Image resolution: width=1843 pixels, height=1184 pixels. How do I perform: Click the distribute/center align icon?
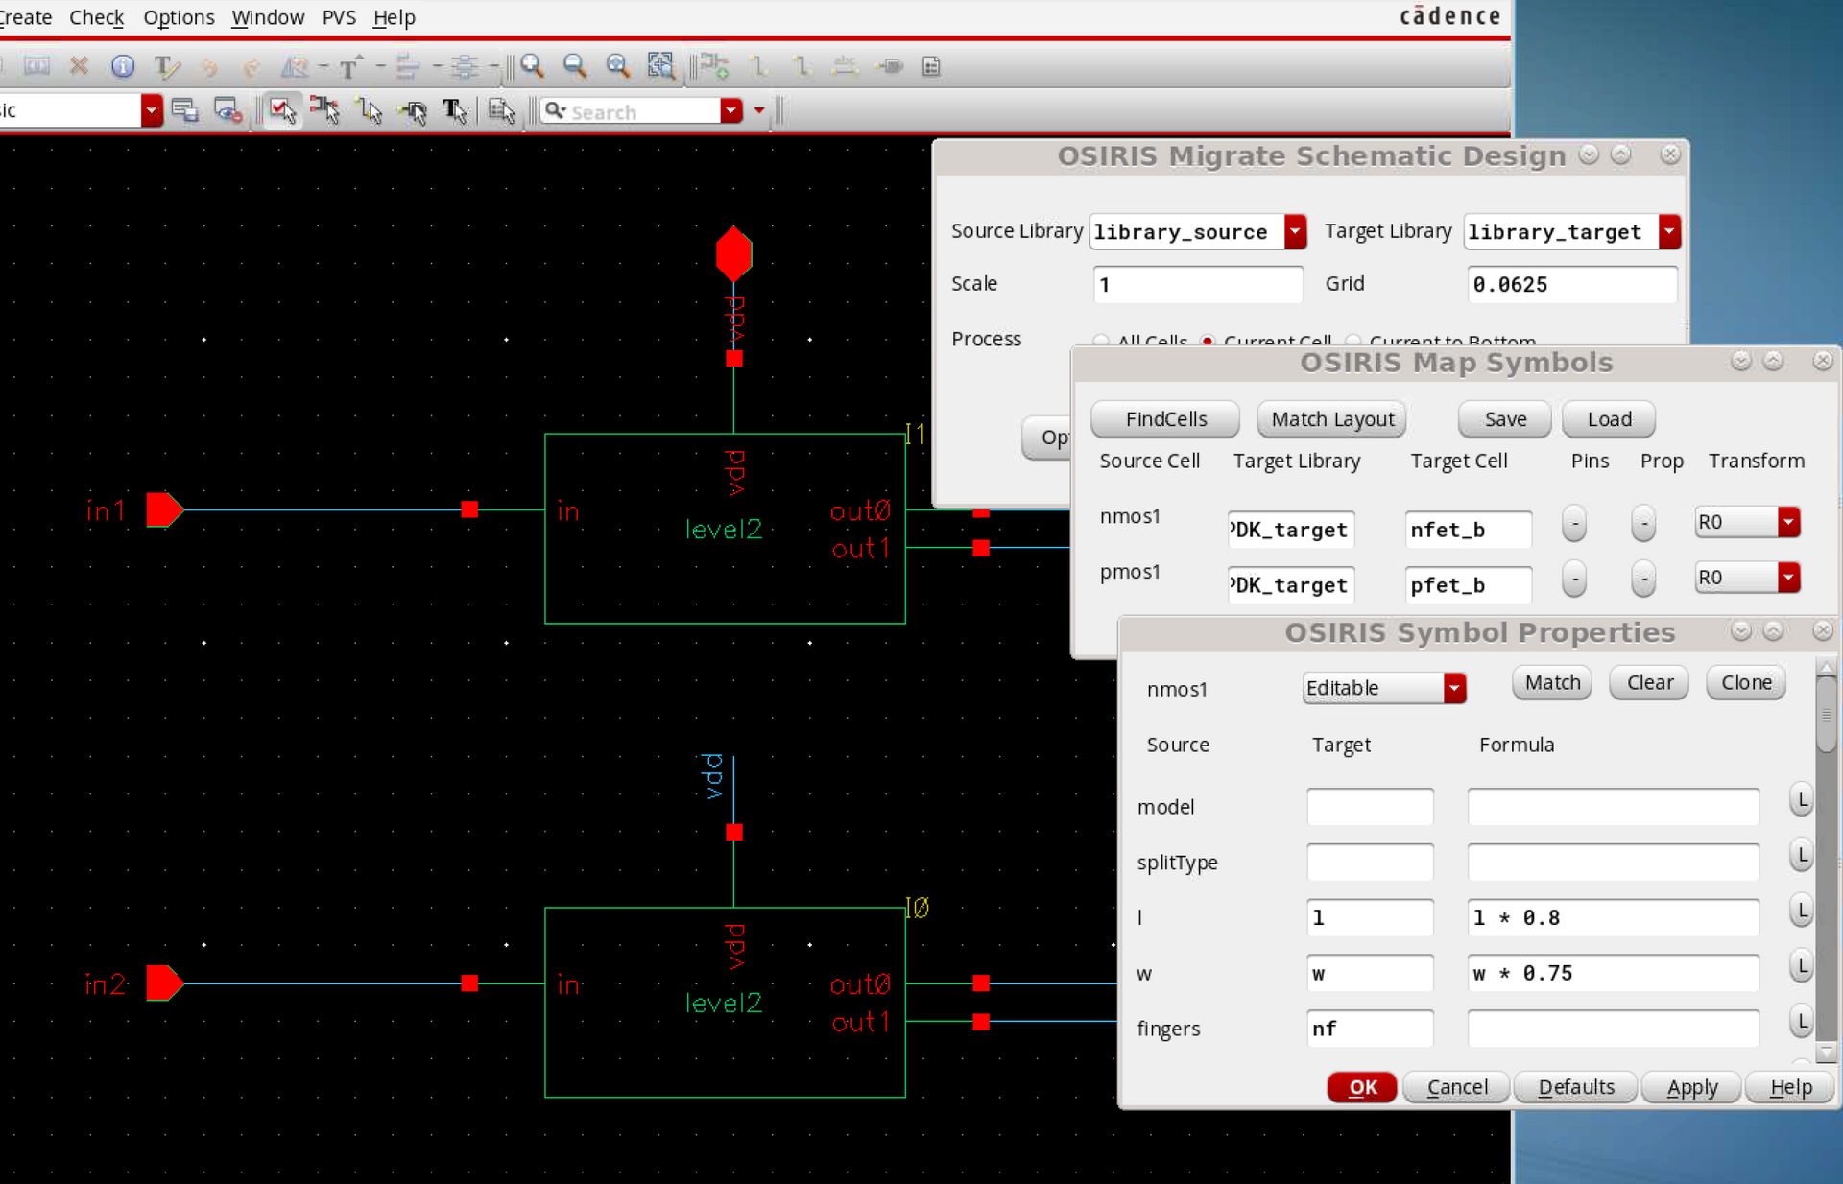click(465, 66)
